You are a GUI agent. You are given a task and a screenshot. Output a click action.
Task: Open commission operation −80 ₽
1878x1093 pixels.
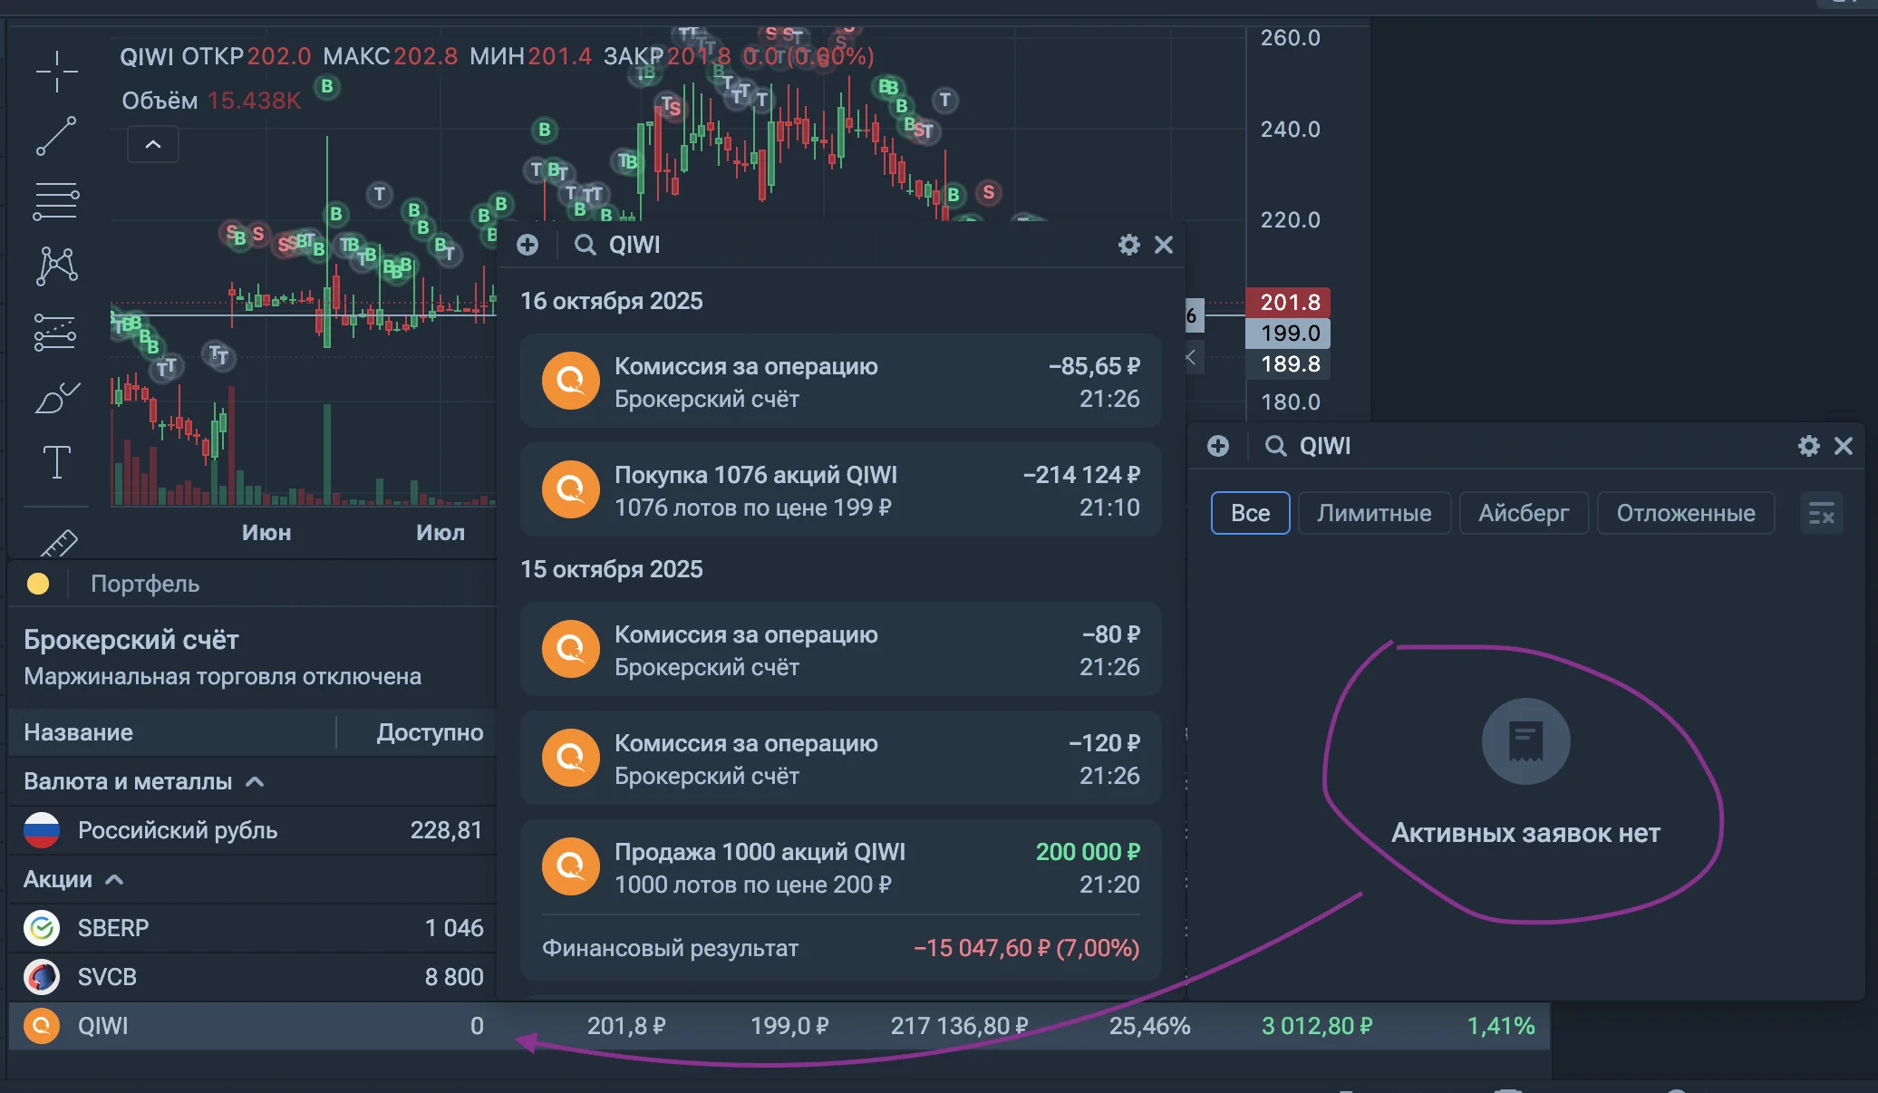[841, 650]
